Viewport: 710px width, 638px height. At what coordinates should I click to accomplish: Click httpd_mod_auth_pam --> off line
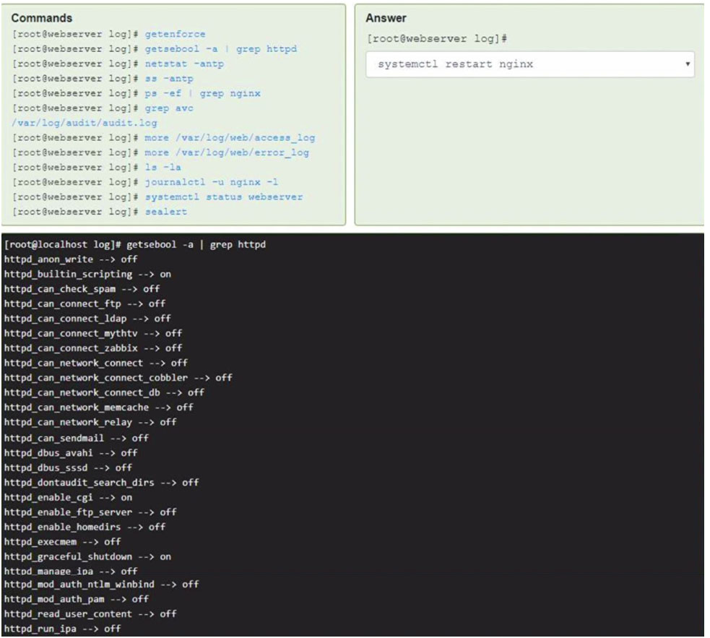click(x=76, y=599)
